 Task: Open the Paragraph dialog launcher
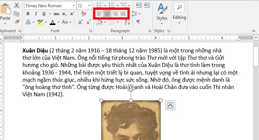coord(150,31)
